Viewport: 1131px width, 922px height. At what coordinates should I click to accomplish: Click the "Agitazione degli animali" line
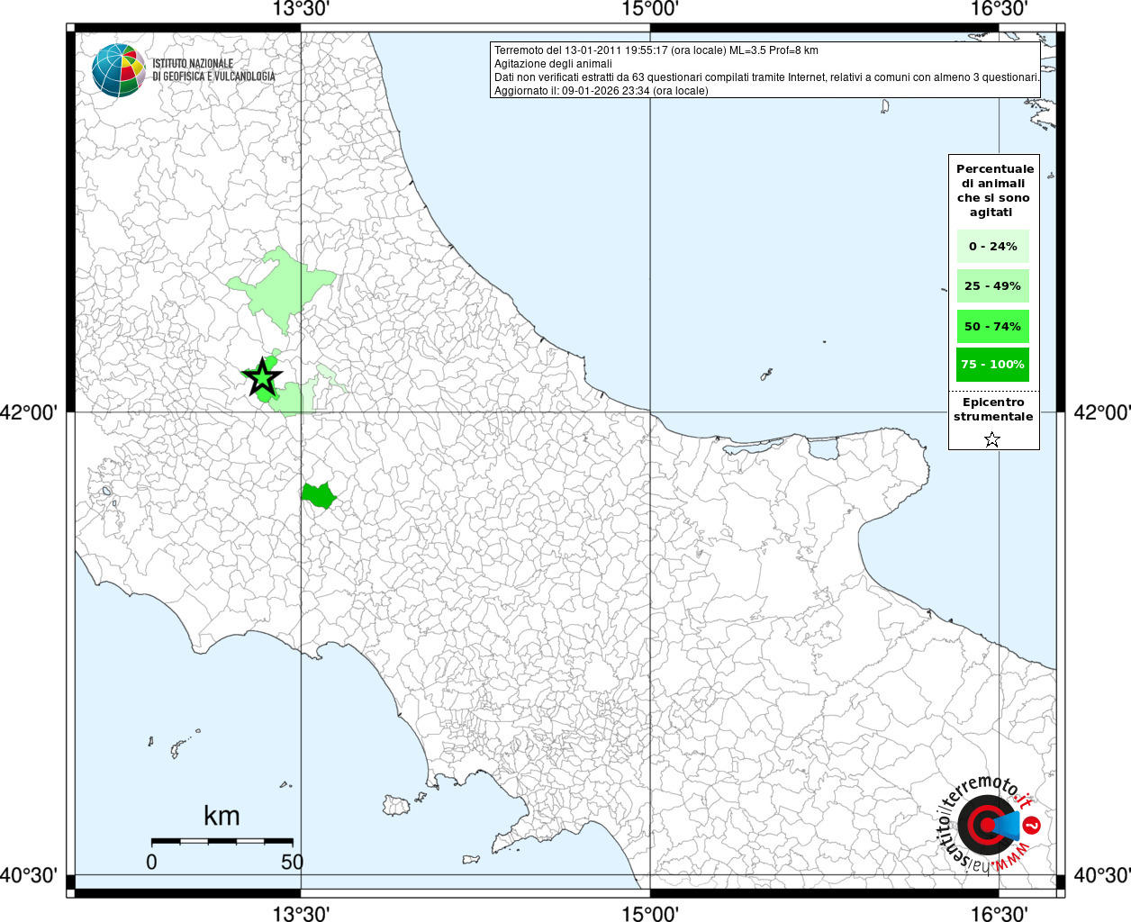coord(553,64)
